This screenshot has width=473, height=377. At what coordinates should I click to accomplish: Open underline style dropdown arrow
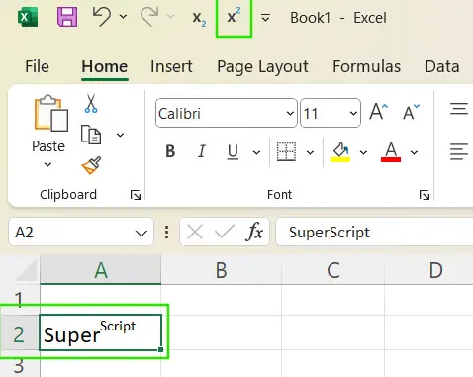(x=256, y=152)
